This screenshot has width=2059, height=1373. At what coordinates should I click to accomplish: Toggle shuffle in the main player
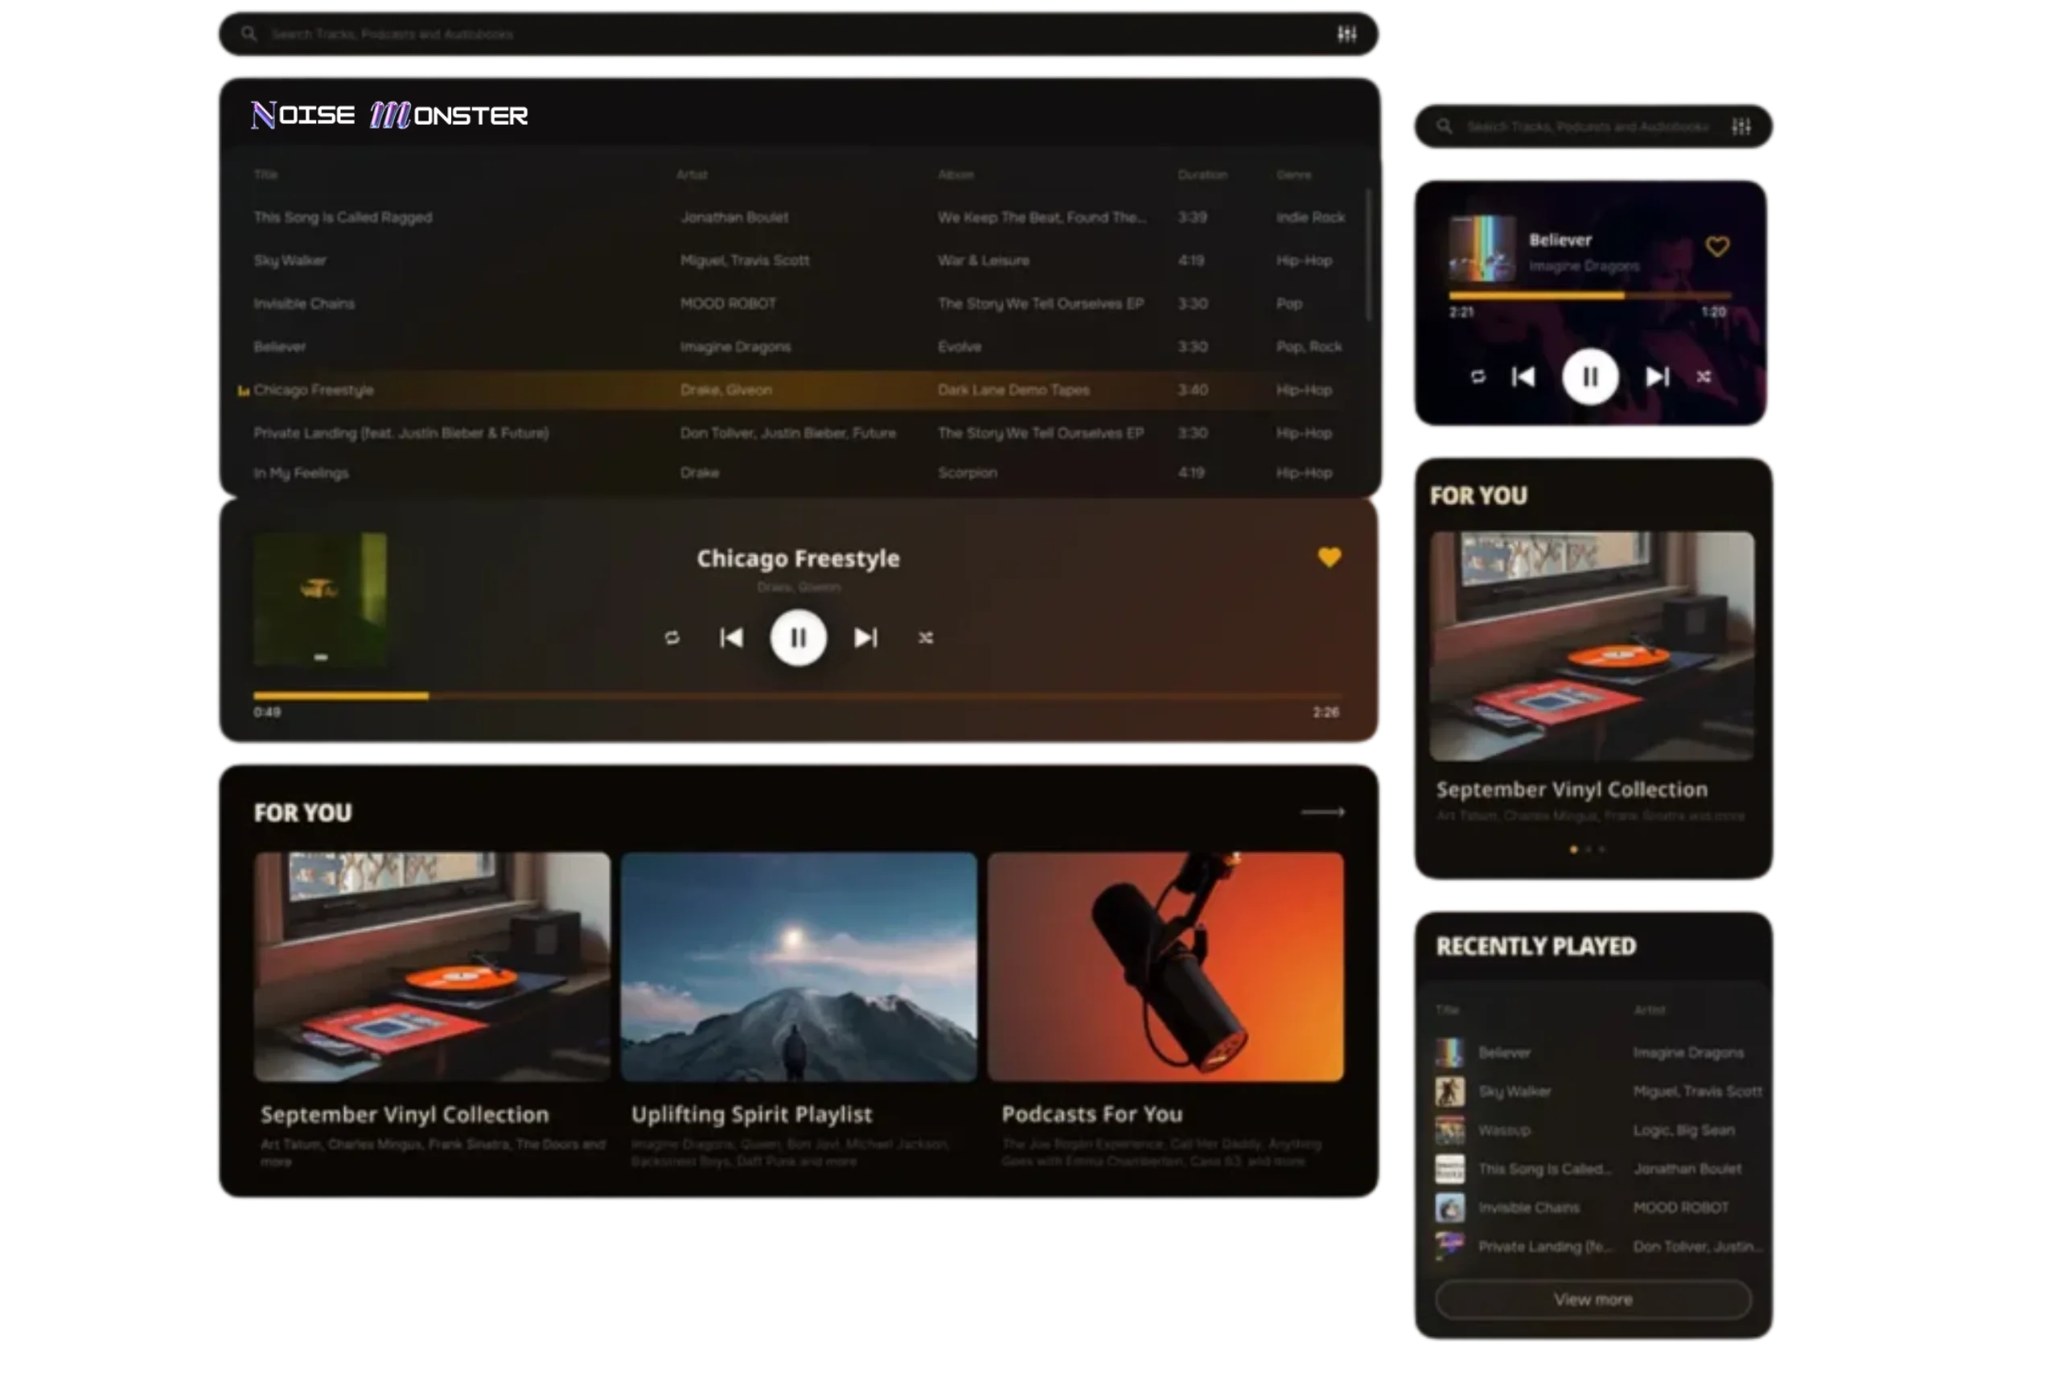point(925,638)
